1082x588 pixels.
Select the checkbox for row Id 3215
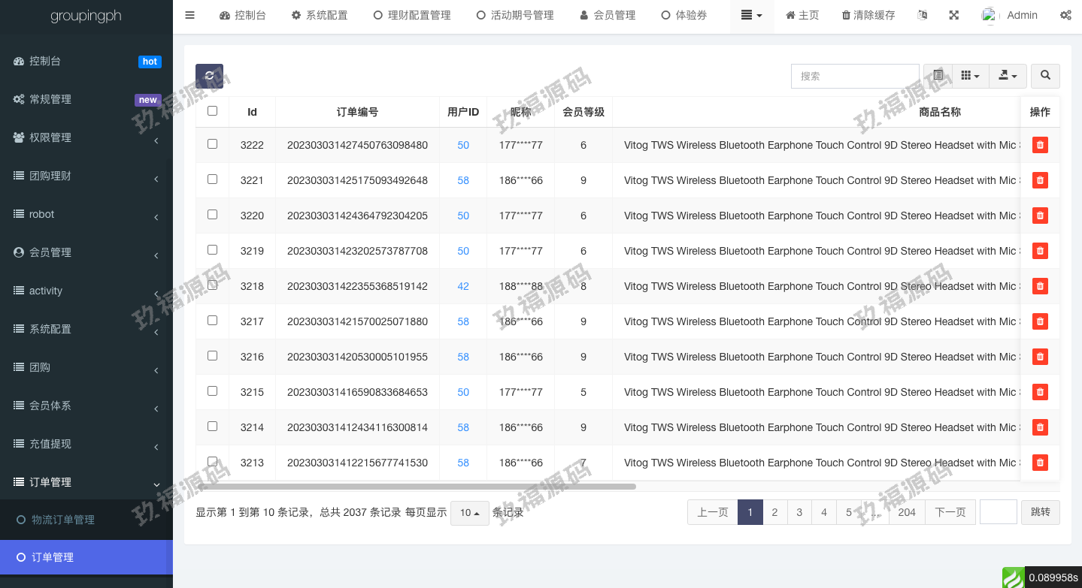tap(212, 391)
